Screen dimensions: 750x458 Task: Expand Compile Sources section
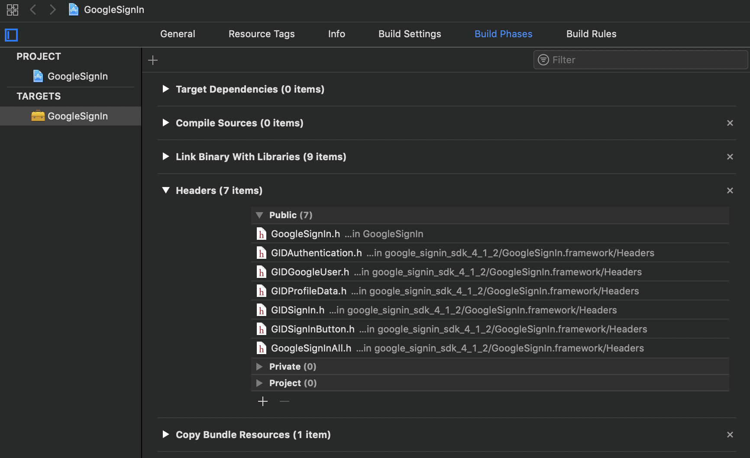165,123
